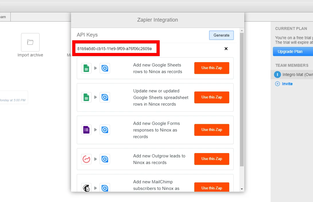
Task: Click Ninox icon in add Google Sheets rows Zap
Action: pos(105,68)
